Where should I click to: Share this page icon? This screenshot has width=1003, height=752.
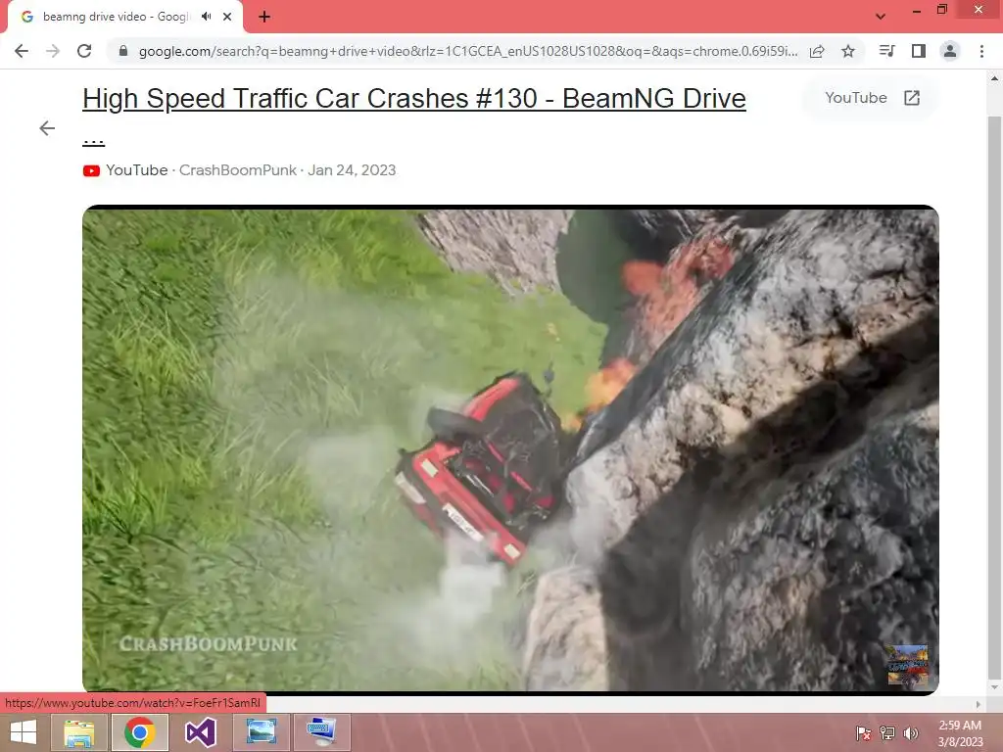click(x=817, y=51)
